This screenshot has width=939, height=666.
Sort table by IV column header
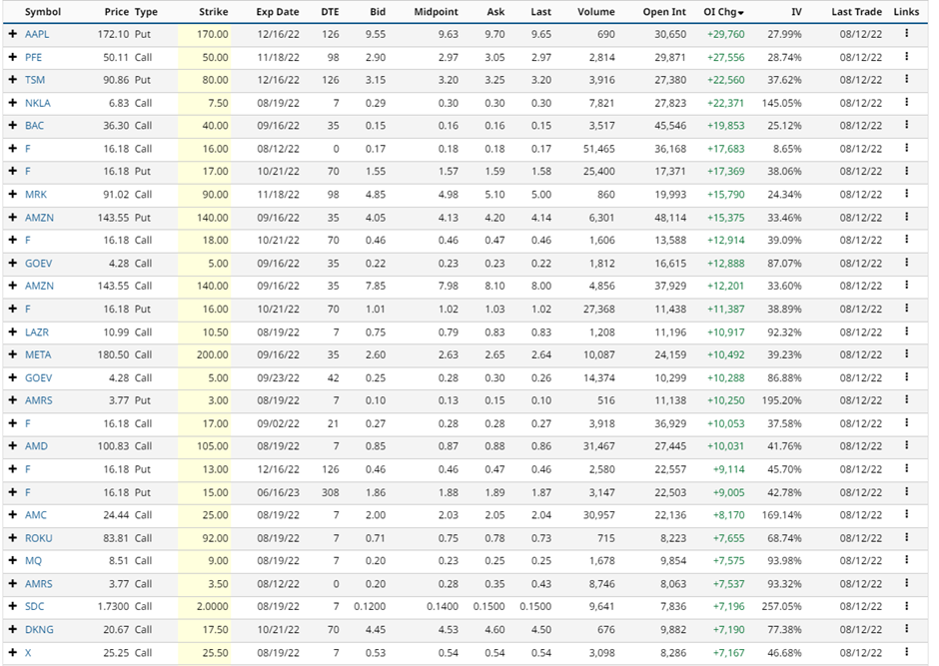796,12
